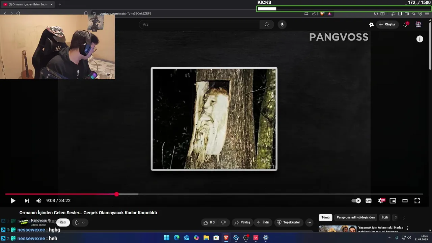Open a new browser tab
This screenshot has height=243, width=432.
point(60,4)
